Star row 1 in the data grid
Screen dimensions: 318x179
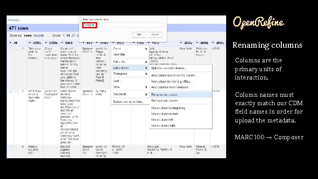click(x=10, y=49)
